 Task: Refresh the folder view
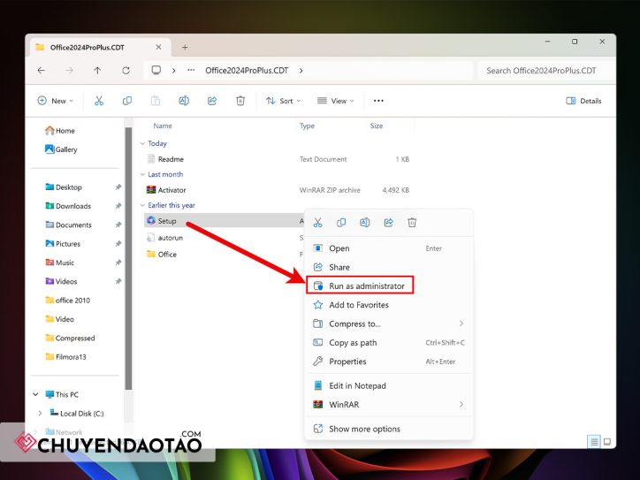pos(126,71)
